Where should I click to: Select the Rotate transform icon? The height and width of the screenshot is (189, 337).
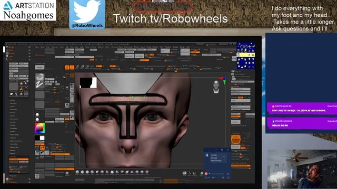[x=87, y=67]
